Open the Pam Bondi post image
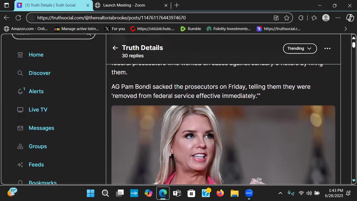357x201 pixels. pyautogui.click(x=223, y=145)
